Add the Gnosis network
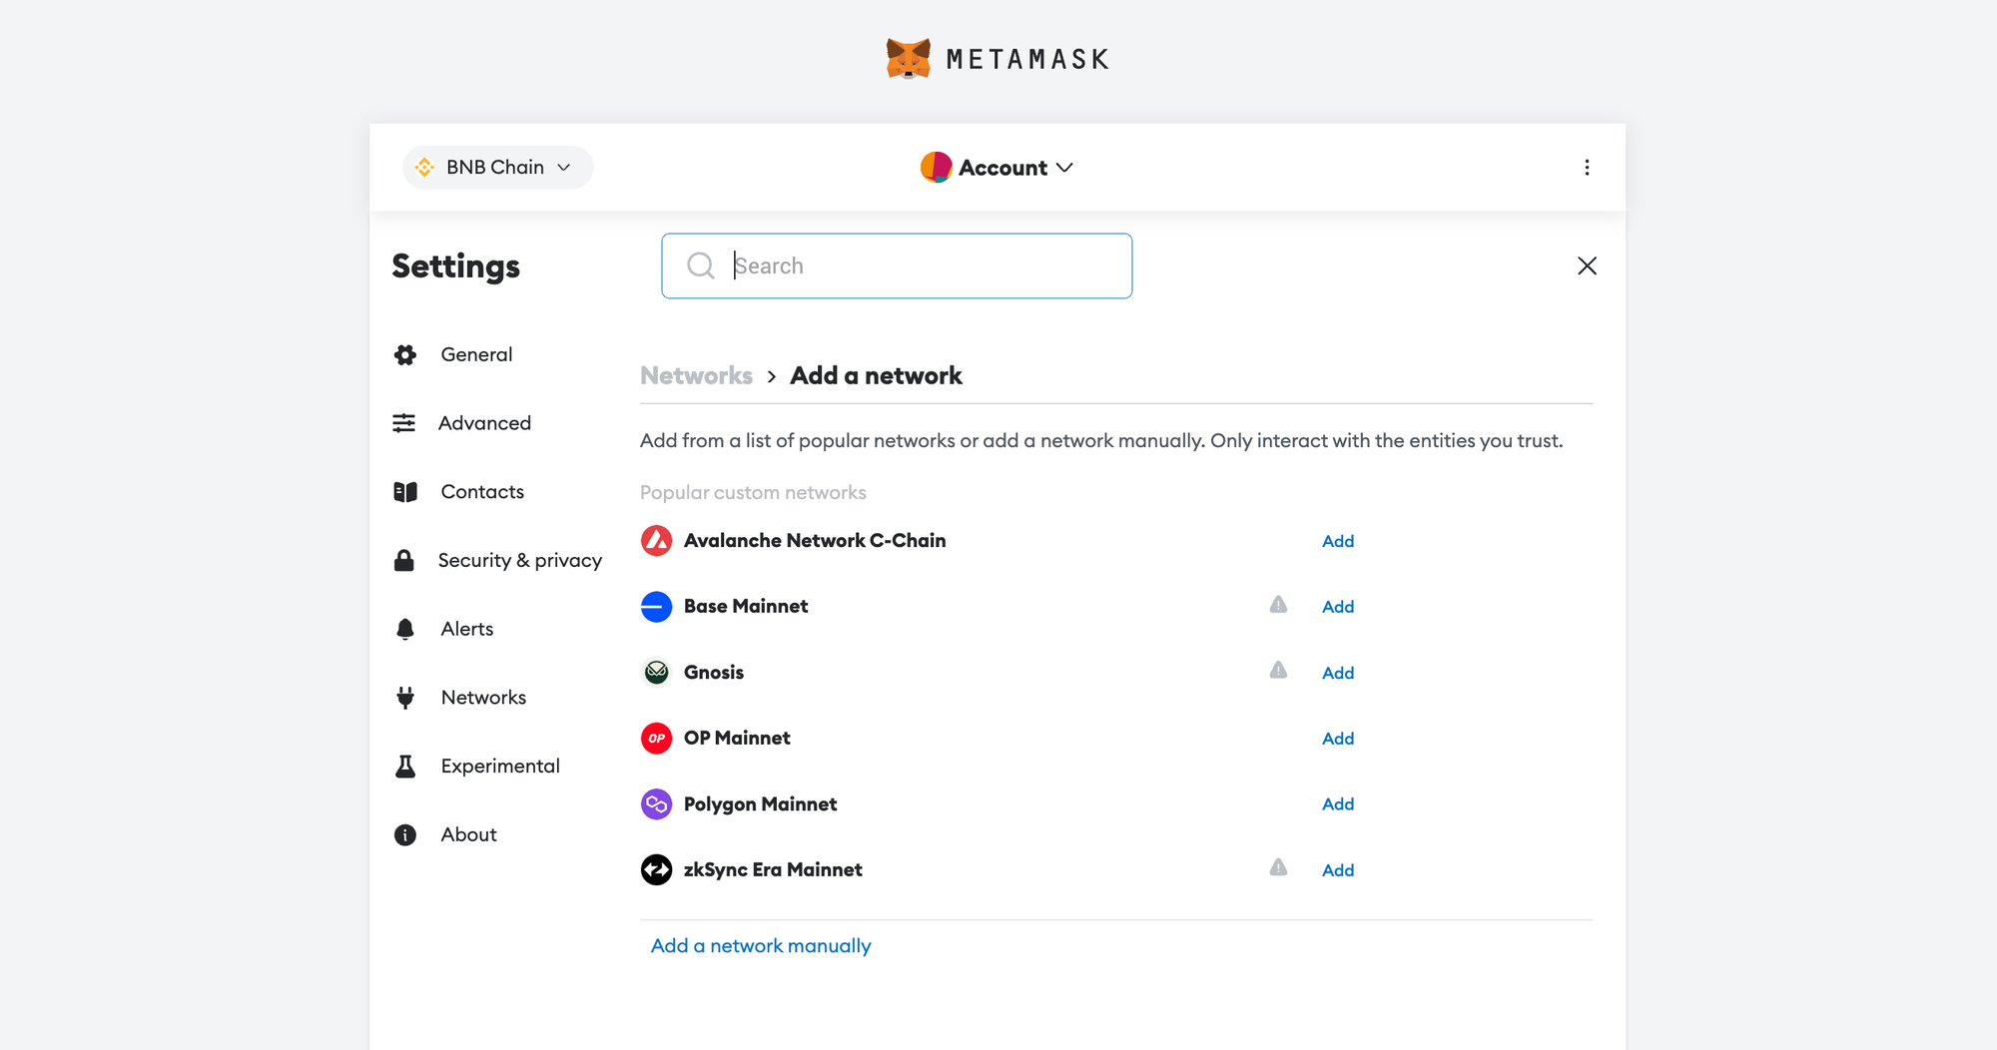Viewport: 1997px width, 1050px height. 1338,673
